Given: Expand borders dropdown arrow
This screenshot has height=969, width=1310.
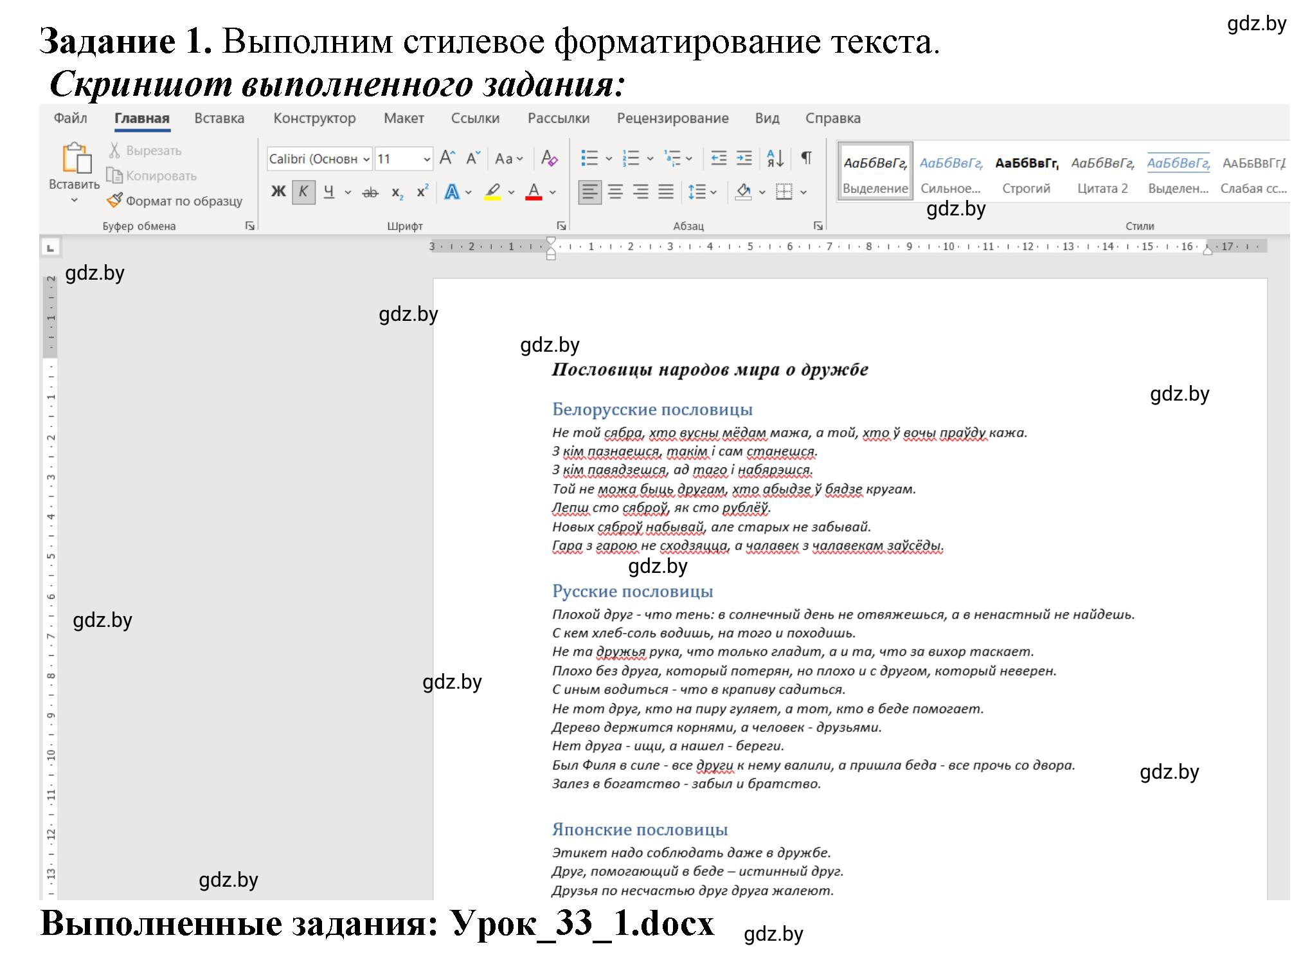Looking at the screenshot, I should [803, 192].
